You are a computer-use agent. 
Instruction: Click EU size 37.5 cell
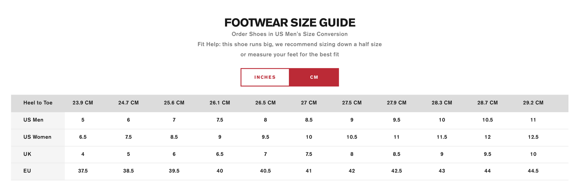tap(83, 171)
